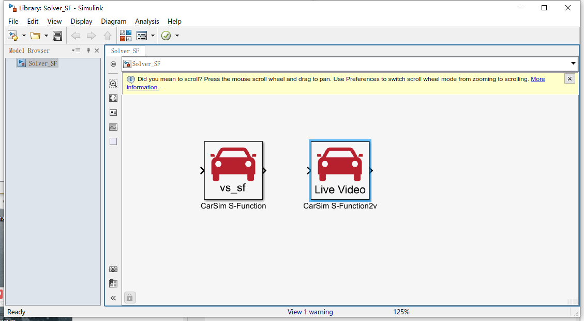Save the library with the floppy icon
The height and width of the screenshot is (321, 584).
tap(57, 36)
